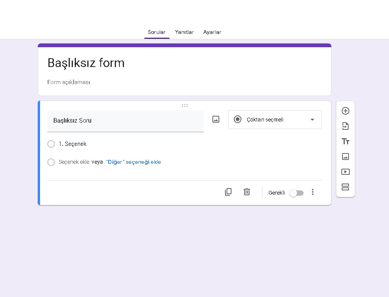Click 'Seçenek ekle' to add an option

click(74, 162)
